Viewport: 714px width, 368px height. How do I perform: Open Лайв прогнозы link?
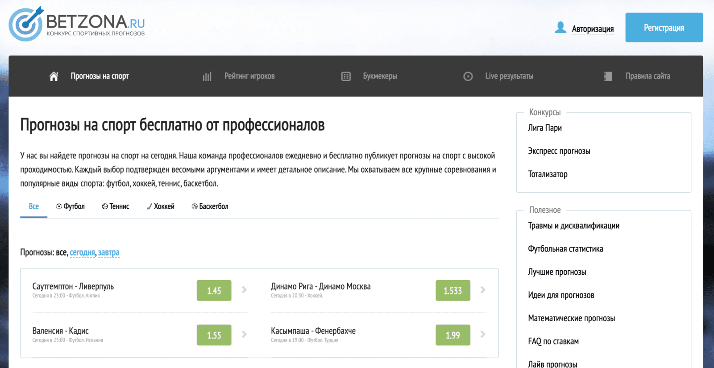click(552, 364)
